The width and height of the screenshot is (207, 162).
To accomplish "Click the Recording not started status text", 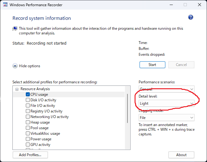I will tap(47, 43).
